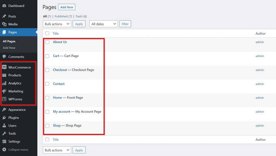Screen dimensions: 276x156
Task: Click the Comments speech bubble icon
Action: click(x=4, y=57)
